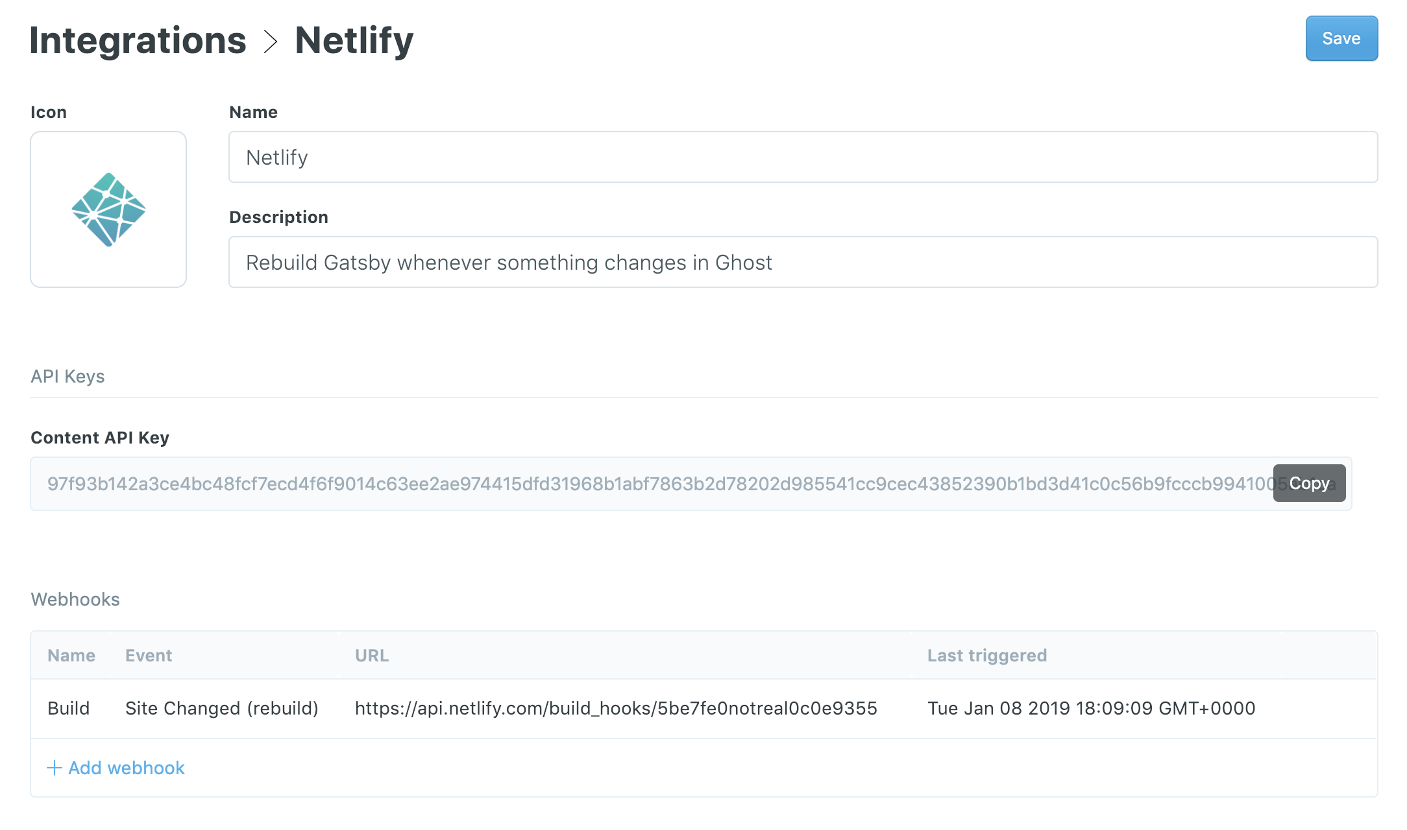Click the Webhooks section heading

point(75,599)
